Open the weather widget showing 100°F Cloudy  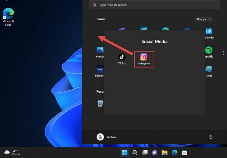12,152
